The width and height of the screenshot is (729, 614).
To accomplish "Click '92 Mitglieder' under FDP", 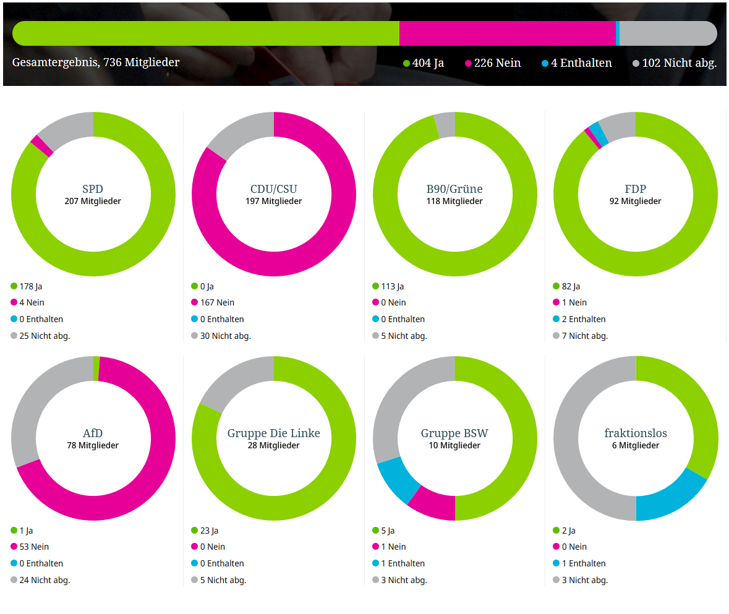I will click(x=636, y=201).
